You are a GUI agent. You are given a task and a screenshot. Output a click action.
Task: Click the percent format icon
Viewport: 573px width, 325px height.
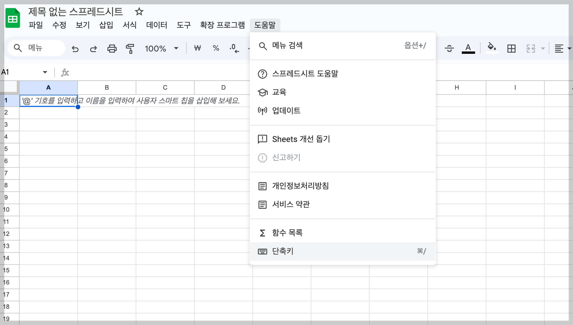tap(216, 48)
